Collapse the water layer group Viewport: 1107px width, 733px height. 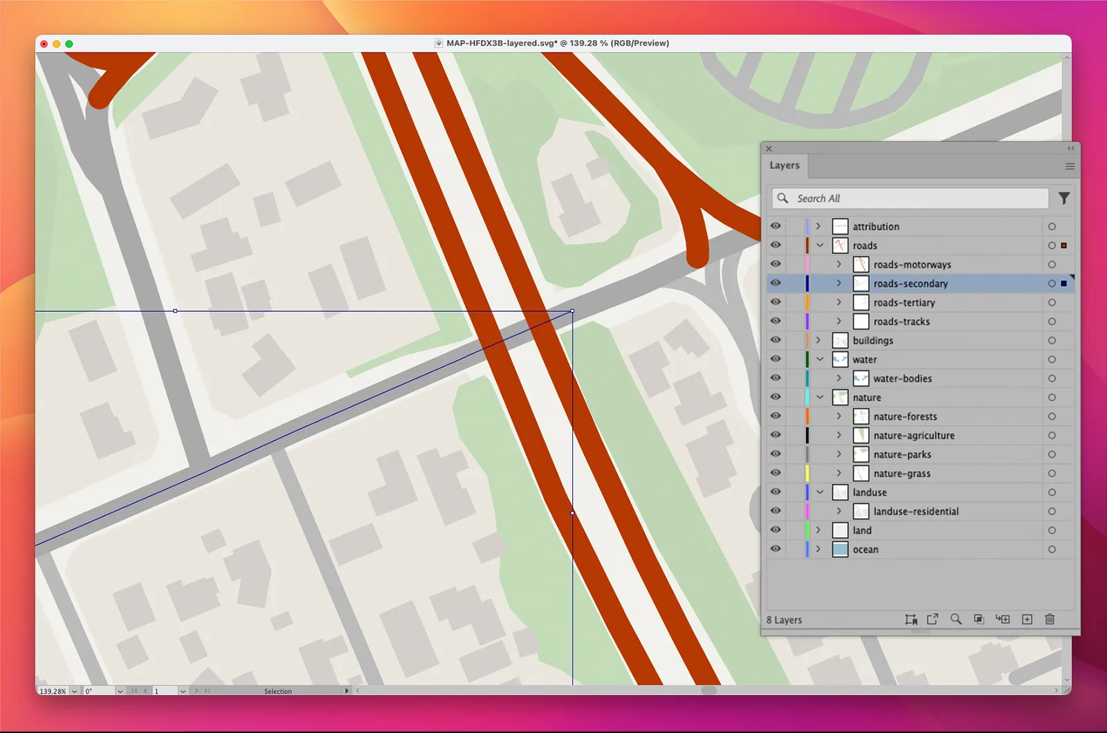point(820,360)
